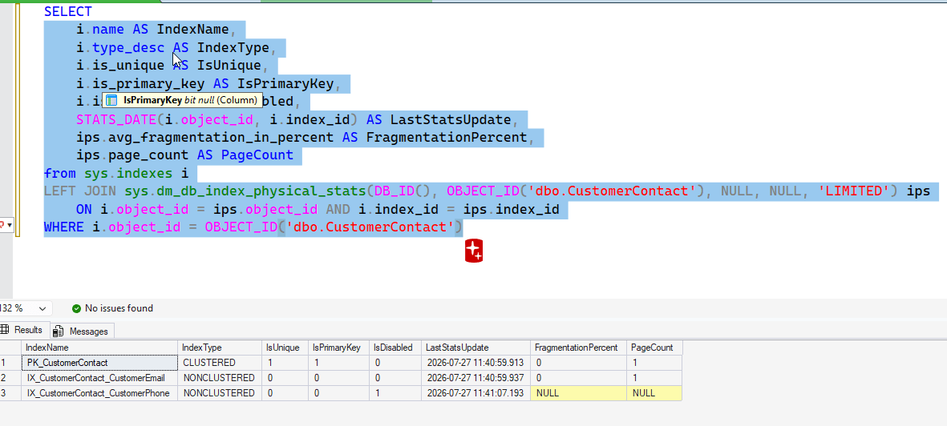Click the IndexName column header in results
This screenshot has width=947, height=426.
(x=99, y=348)
